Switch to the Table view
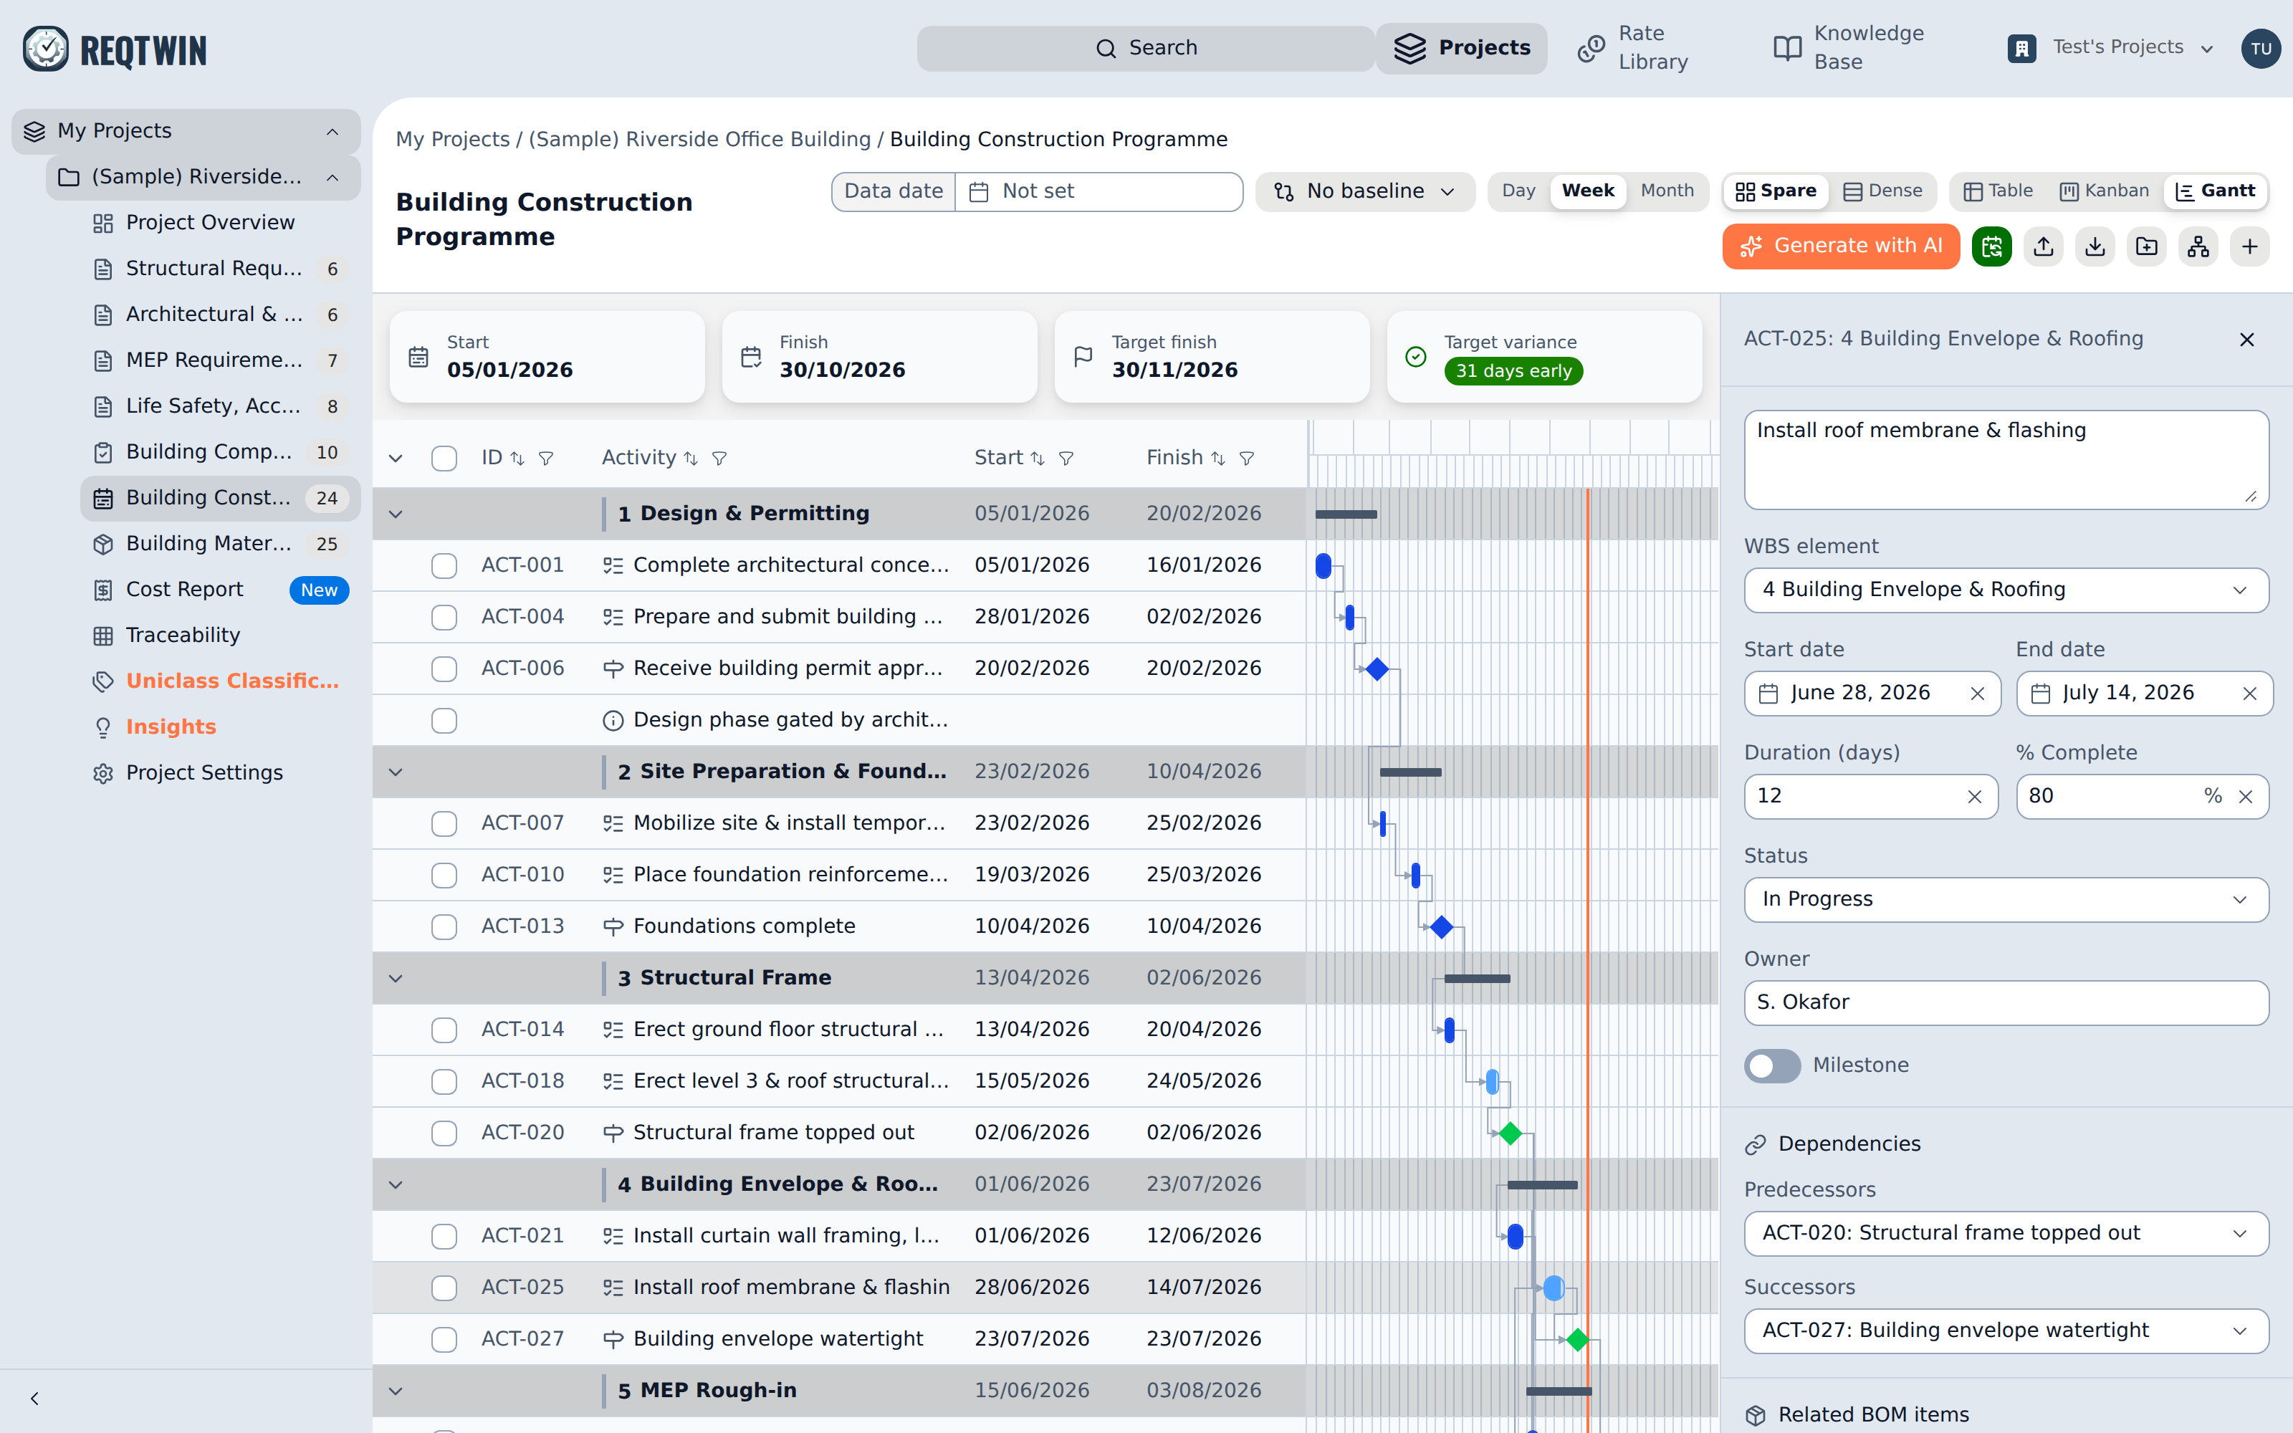 tap(1997, 191)
